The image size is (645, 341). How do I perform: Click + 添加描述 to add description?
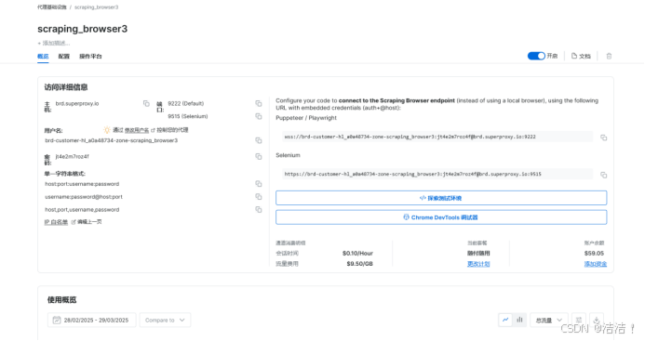tap(53, 43)
